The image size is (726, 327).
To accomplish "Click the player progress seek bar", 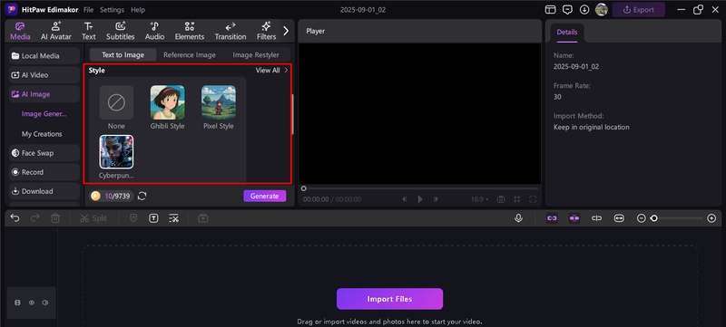I will coord(421,188).
